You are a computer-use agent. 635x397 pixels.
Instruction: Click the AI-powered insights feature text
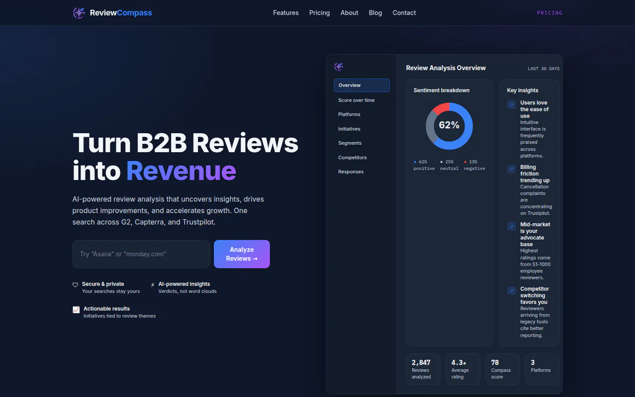(187, 288)
